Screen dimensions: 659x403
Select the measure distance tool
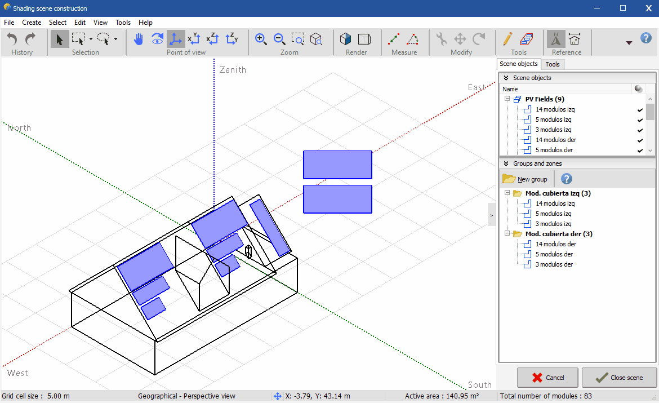[x=394, y=39]
